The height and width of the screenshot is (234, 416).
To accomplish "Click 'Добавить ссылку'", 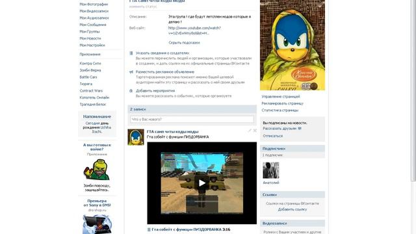I will coord(292,209).
